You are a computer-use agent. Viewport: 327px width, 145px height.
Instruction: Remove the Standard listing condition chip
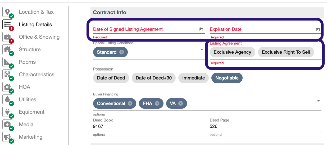(121, 52)
